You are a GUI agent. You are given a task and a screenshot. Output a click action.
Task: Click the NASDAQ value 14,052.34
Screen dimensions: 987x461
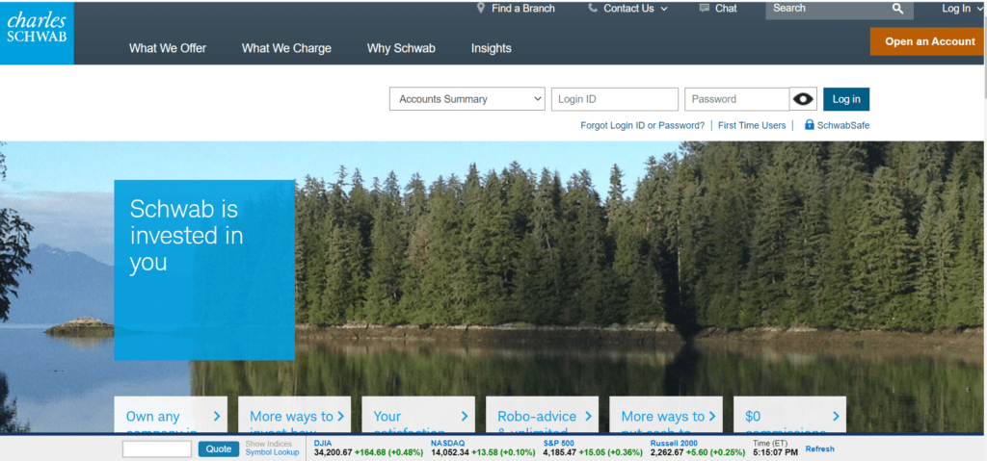click(449, 452)
